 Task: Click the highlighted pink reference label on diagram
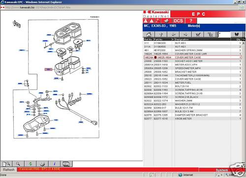pos(48,69)
